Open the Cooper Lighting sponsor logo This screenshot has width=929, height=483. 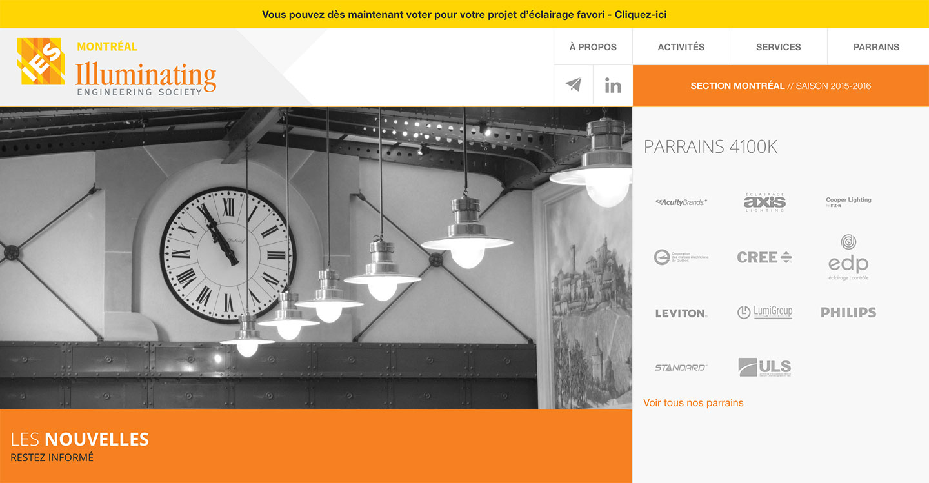tap(848, 202)
